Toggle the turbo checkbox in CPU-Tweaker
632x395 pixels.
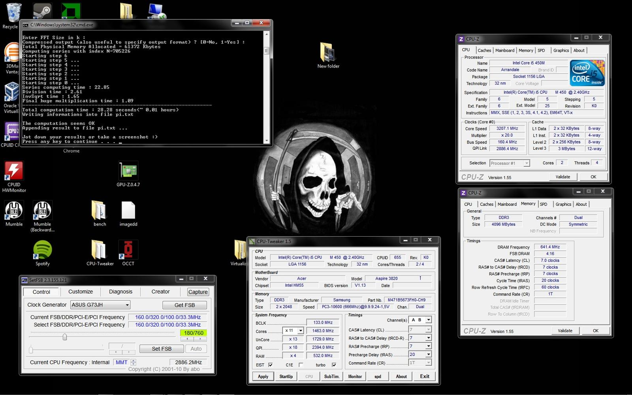point(334,365)
